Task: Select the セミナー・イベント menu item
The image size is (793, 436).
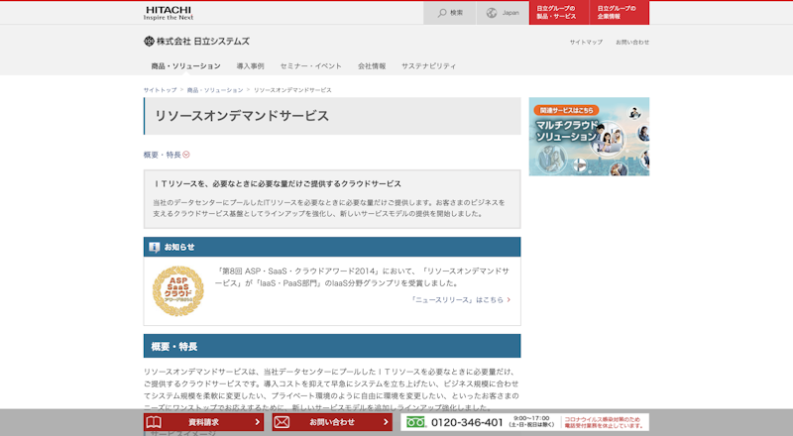Action: (x=310, y=65)
